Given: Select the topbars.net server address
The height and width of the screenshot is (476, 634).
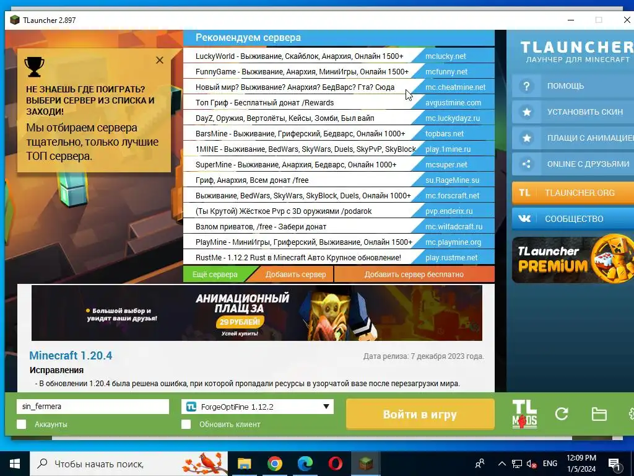Looking at the screenshot, I should click(445, 134).
